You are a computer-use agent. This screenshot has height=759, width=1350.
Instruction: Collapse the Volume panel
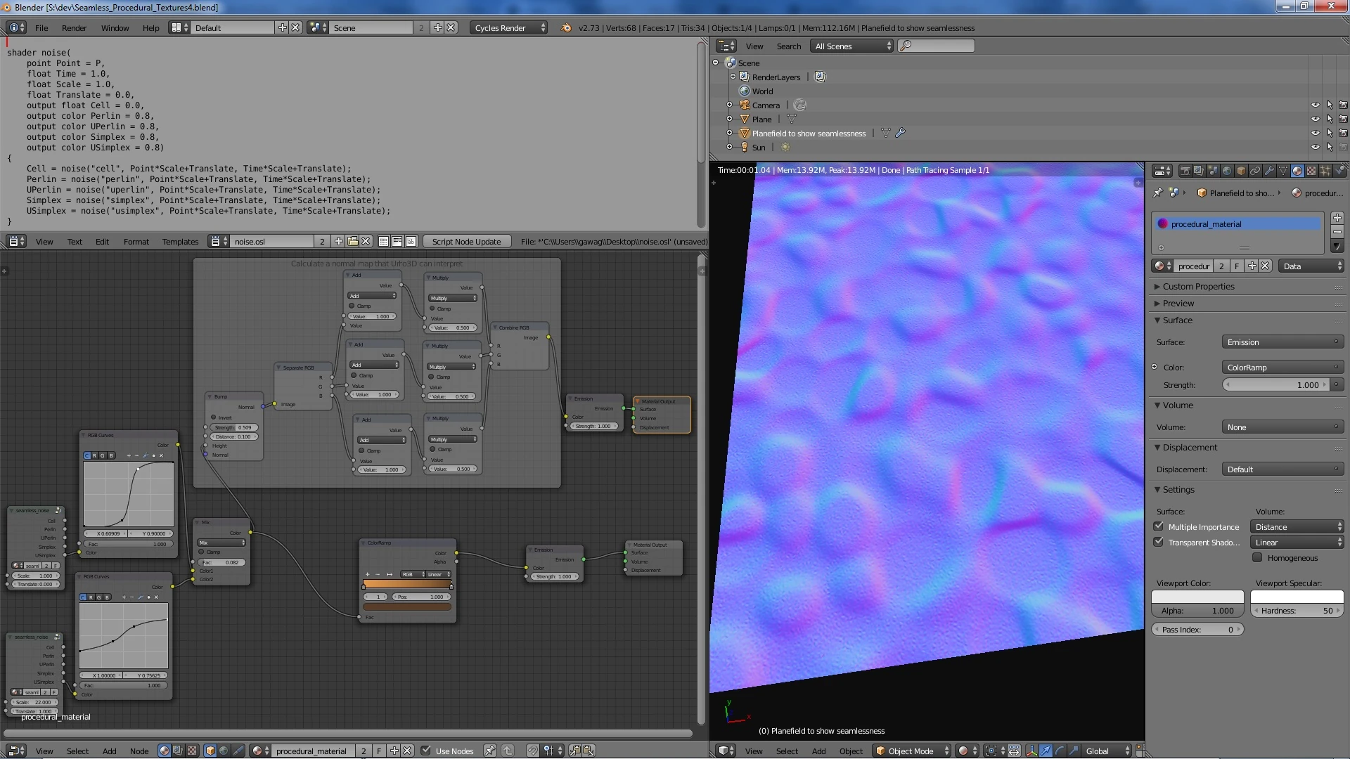point(1177,406)
